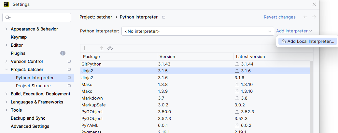Click the upgrade arrow icon beside GitPython 3.1.44
This screenshot has height=133, width=338.
[x=237, y=64]
